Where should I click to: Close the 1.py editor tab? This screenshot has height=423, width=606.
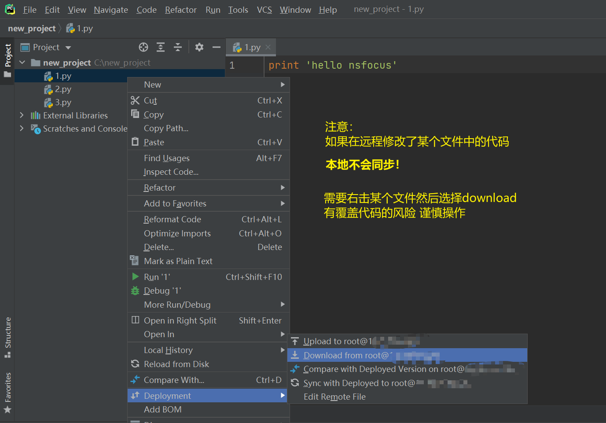[x=268, y=47]
